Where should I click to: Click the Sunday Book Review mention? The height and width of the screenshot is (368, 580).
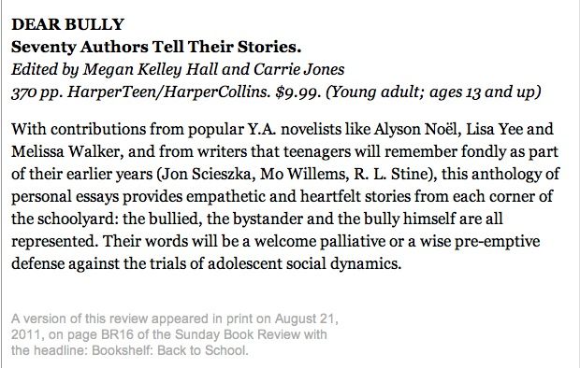coord(238,334)
